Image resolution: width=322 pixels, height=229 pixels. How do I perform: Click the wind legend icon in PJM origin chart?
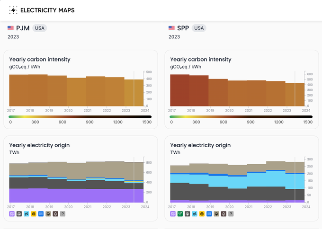pyautogui.click(x=27, y=214)
